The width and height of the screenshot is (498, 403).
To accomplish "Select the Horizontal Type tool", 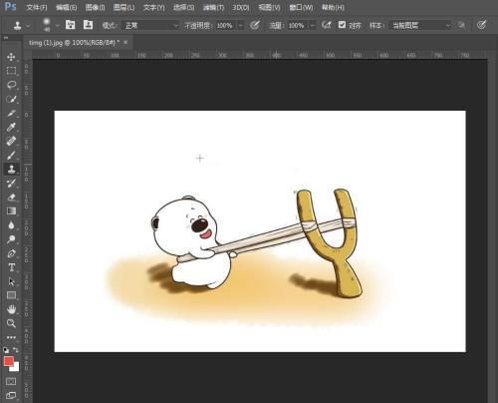I will pyautogui.click(x=11, y=267).
